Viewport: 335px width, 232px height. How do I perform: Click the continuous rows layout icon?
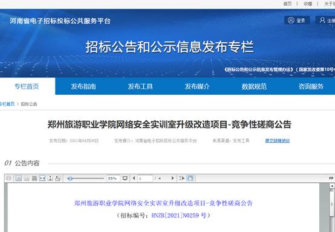click(34, 178)
